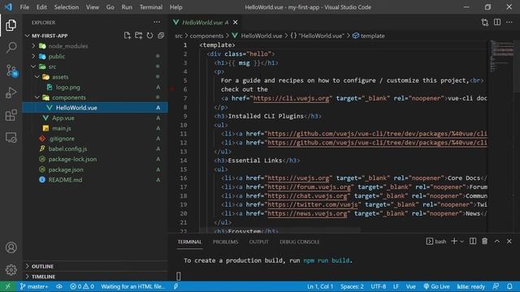Add a new terminal with plus icon
The height and width of the screenshot is (292, 520).
(x=454, y=242)
